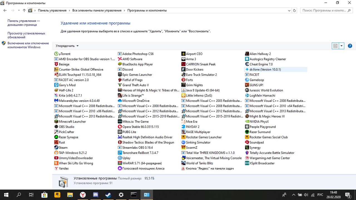The width and height of the screenshot is (356, 200).
Task: Select Realtek High Definition Audio Driver entry
Action: 145,137
